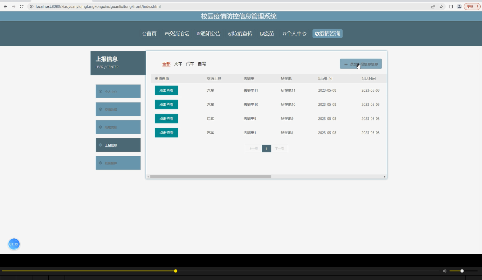Click the 上一页 previous page button
This screenshot has height=280, width=482.
pyautogui.click(x=253, y=149)
